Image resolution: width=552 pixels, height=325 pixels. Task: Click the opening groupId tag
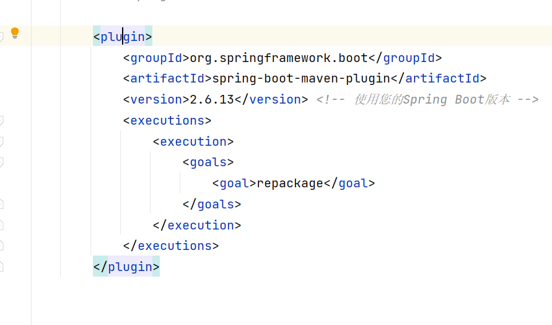(156, 58)
